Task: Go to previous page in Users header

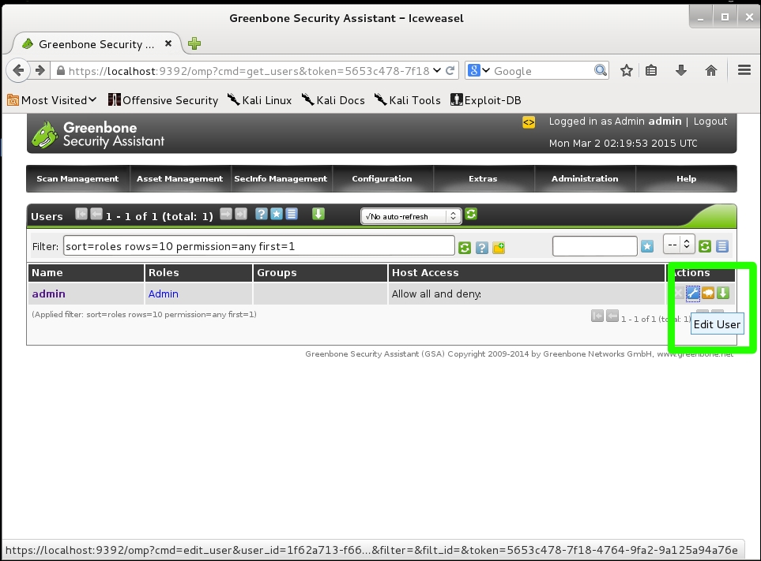Action: 96,214
